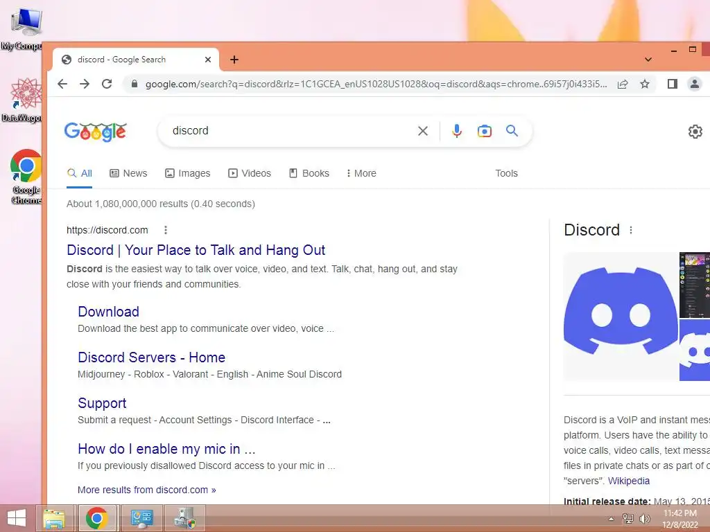Open the Discord knowledge panel options menu

(x=631, y=230)
